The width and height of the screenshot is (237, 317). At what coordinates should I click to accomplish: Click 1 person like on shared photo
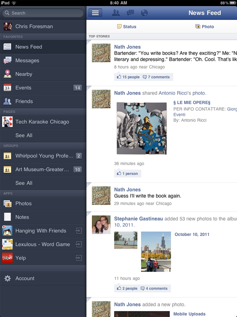pyautogui.click(x=127, y=174)
